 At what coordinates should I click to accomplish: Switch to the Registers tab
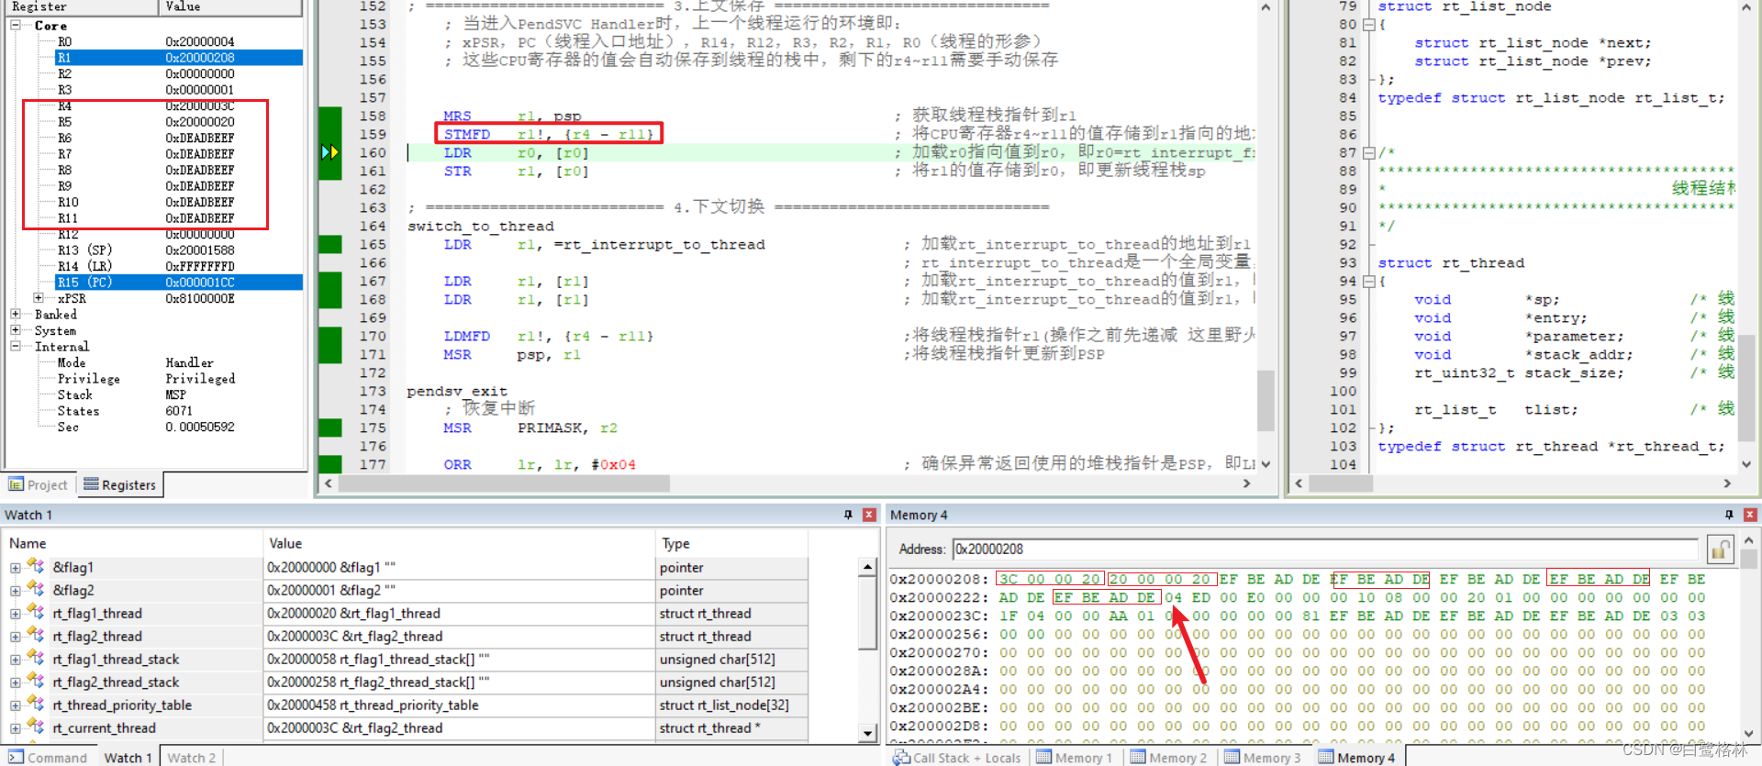click(119, 484)
